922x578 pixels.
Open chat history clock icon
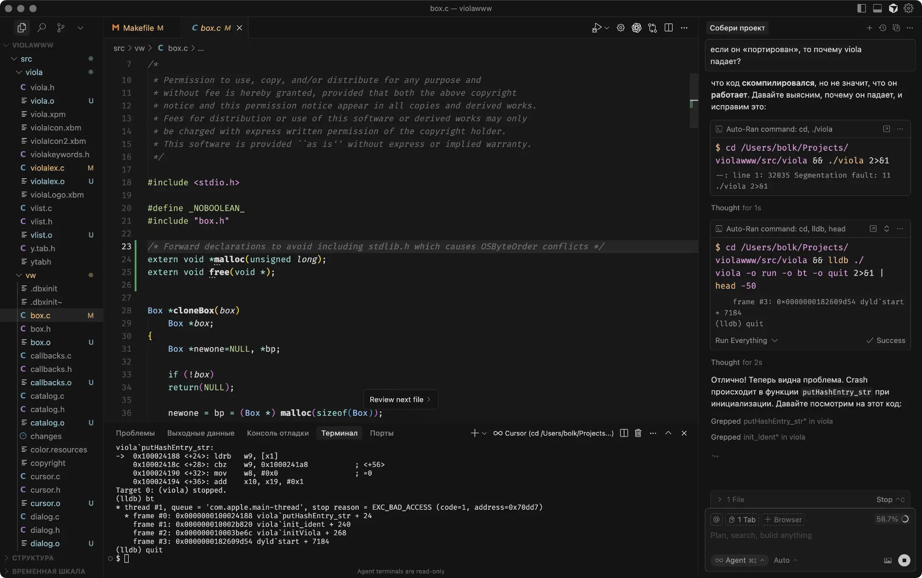[883, 28]
